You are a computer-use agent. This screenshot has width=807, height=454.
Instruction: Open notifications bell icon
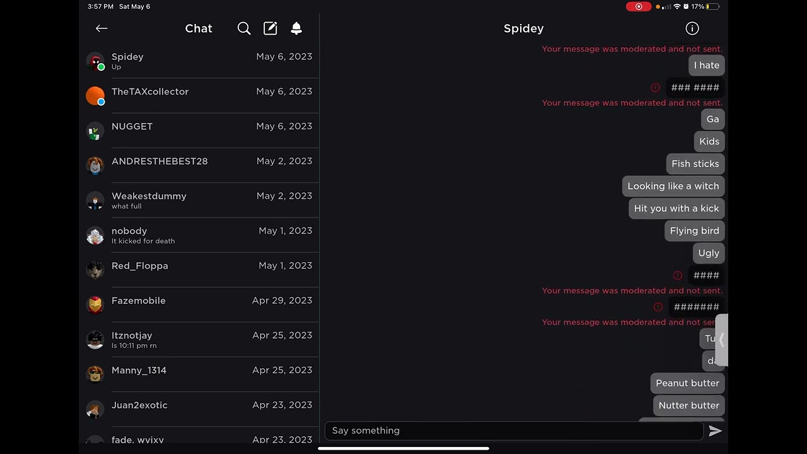pyautogui.click(x=296, y=28)
